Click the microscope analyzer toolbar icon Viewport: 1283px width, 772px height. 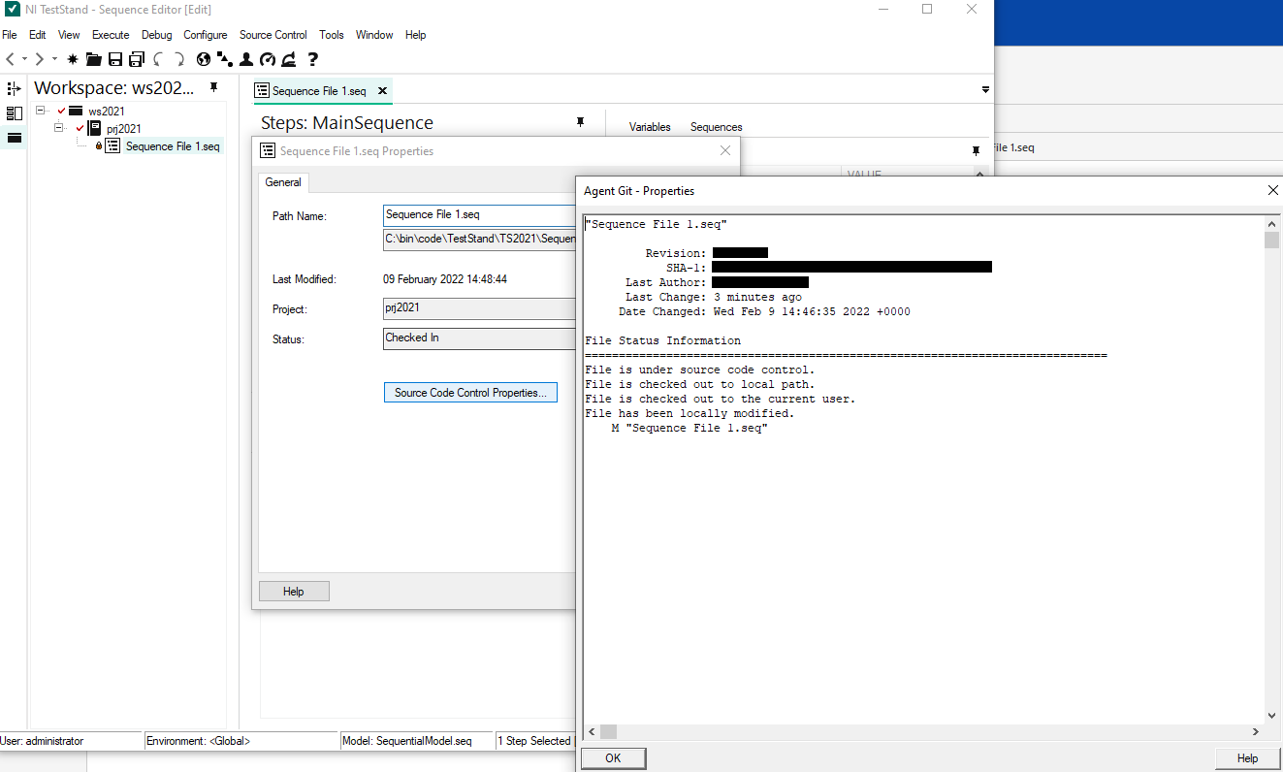[289, 59]
